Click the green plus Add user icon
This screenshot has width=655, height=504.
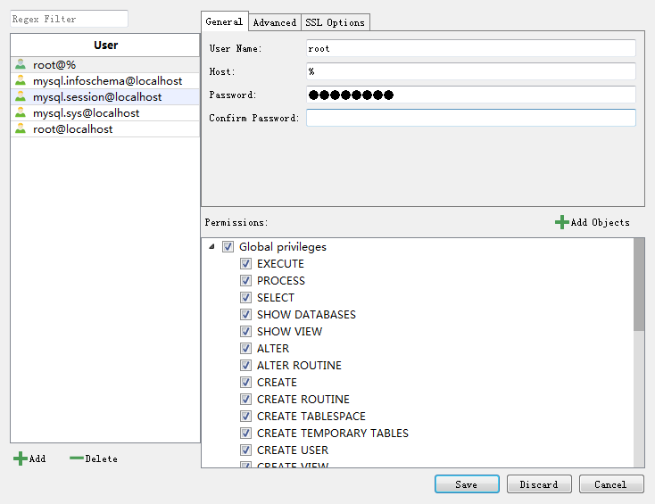(21, 459)
